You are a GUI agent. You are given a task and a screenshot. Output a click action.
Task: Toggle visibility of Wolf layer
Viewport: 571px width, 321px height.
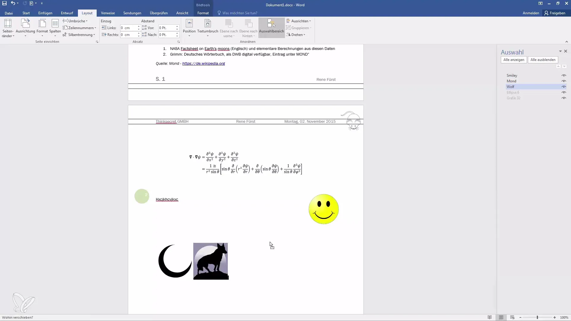click(564, 86)
